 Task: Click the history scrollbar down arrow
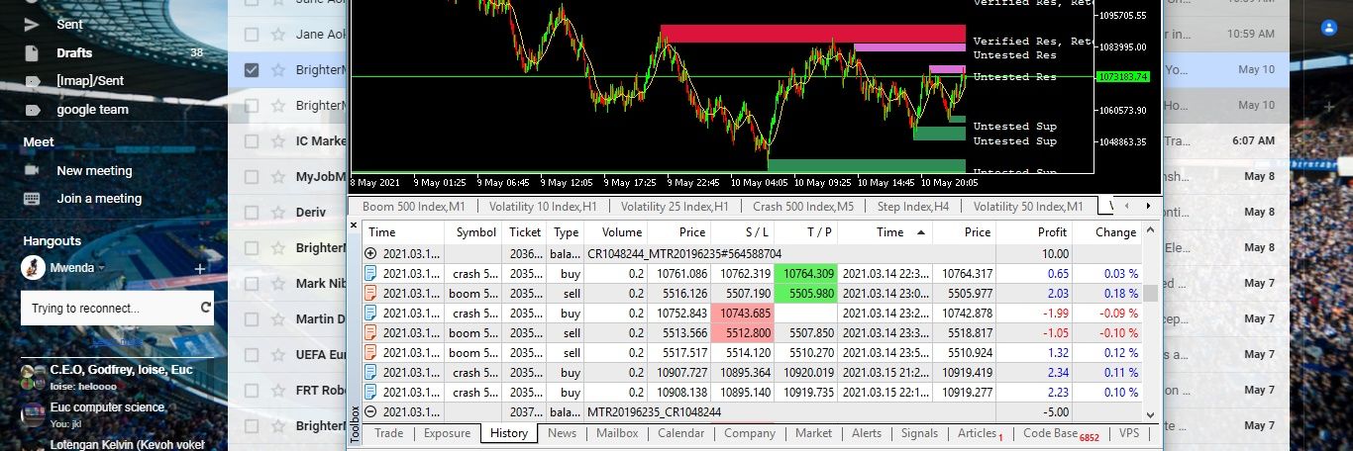click(1150, 415)
